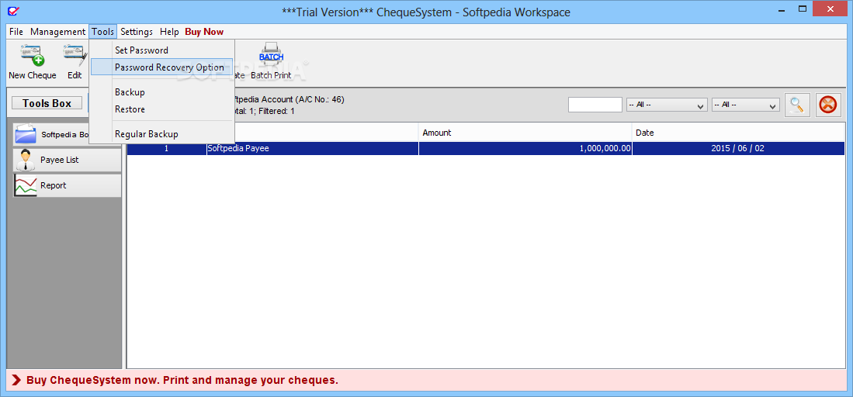Click the ChequeSystem app icon in title bar

(x=14, y=11)
